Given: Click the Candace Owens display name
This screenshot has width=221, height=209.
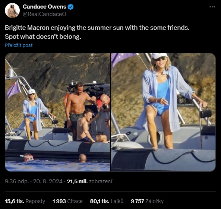Looking at the screenshot, I should (x=44, y=7).
